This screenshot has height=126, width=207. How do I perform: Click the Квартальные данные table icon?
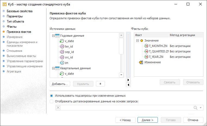point(57,68)
